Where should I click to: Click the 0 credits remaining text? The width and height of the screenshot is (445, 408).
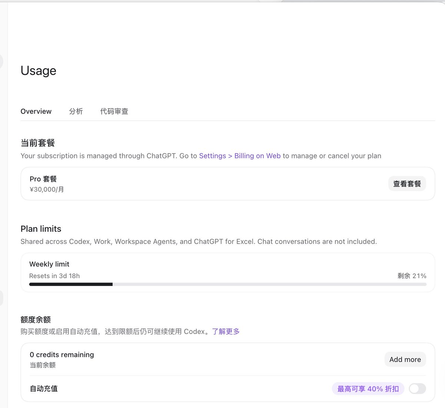pyautogui.click(x=62, y=355)
